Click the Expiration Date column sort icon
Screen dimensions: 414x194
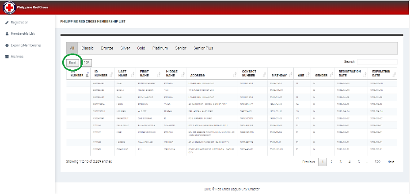tap(394, 75)
